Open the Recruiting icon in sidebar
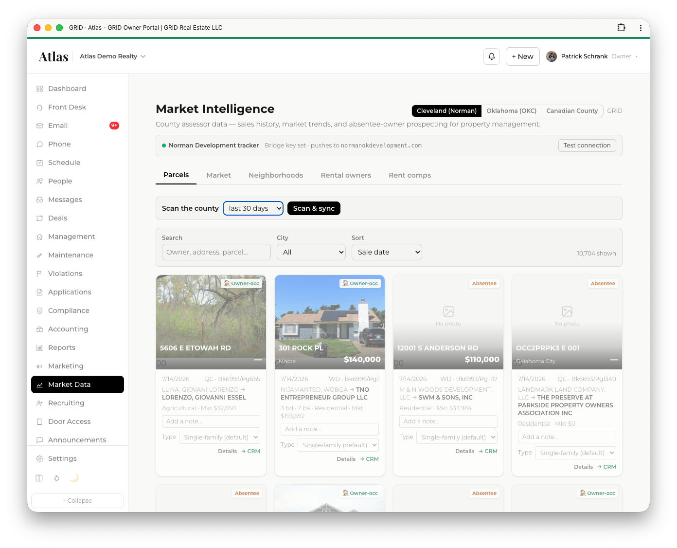Screen dimensions: 677x548 click(39, 403)
